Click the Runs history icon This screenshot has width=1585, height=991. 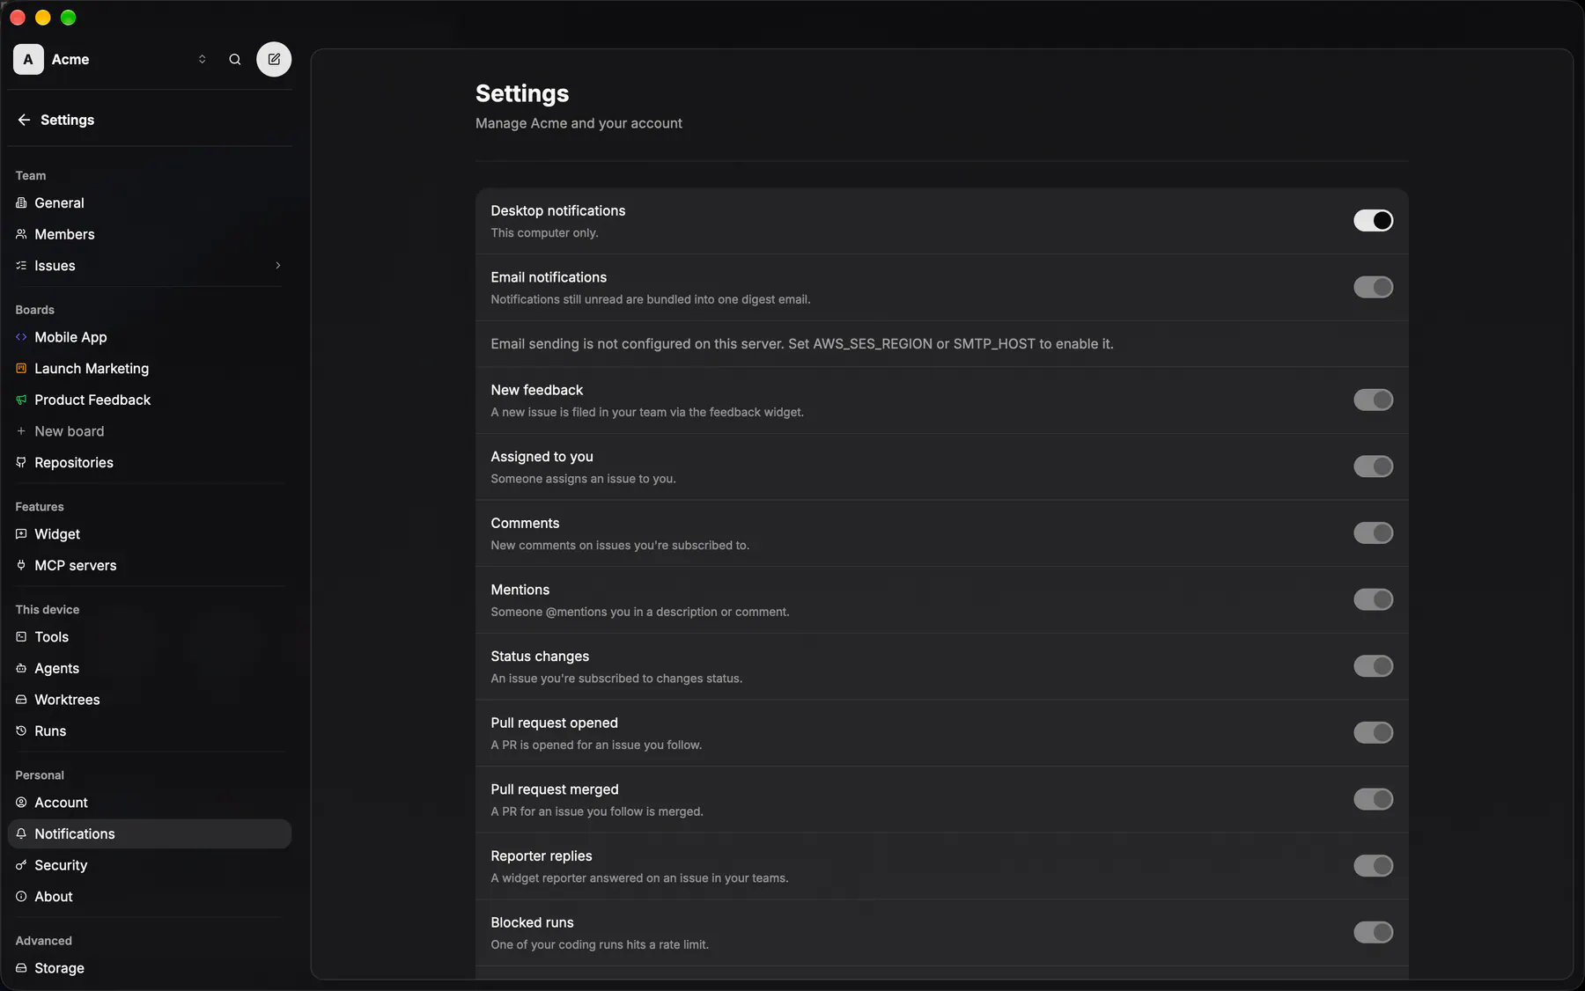point(21,730)
